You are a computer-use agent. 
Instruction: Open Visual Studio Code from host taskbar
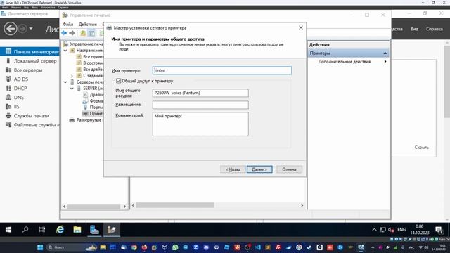point(258,247)
